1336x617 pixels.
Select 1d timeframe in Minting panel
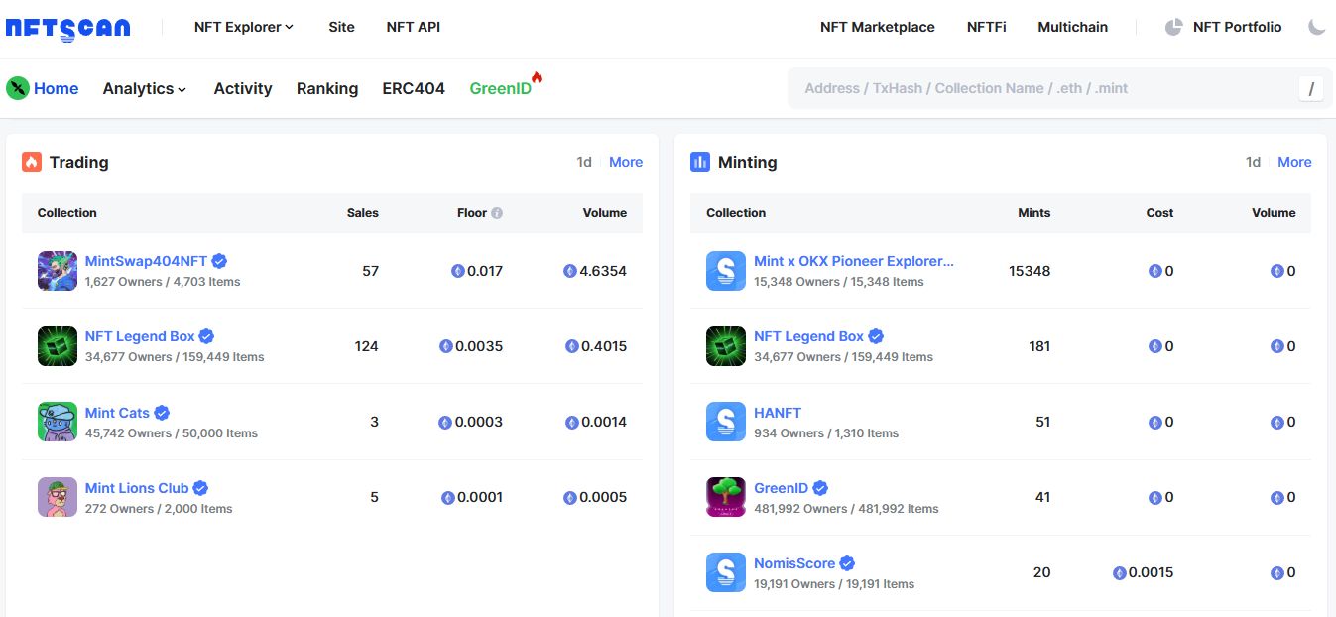1253,162
